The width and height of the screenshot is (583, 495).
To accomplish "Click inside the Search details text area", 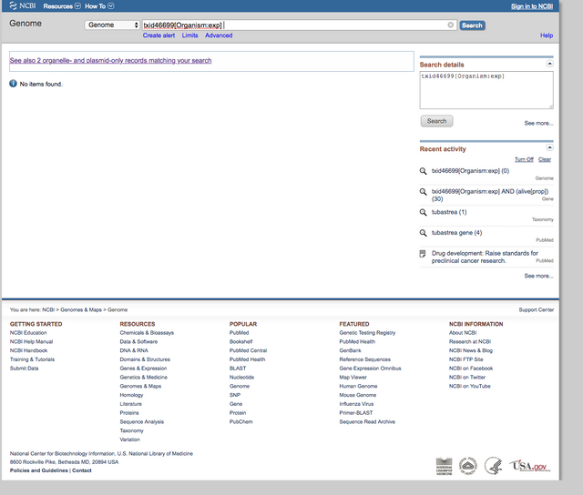I will pos(486,90).
